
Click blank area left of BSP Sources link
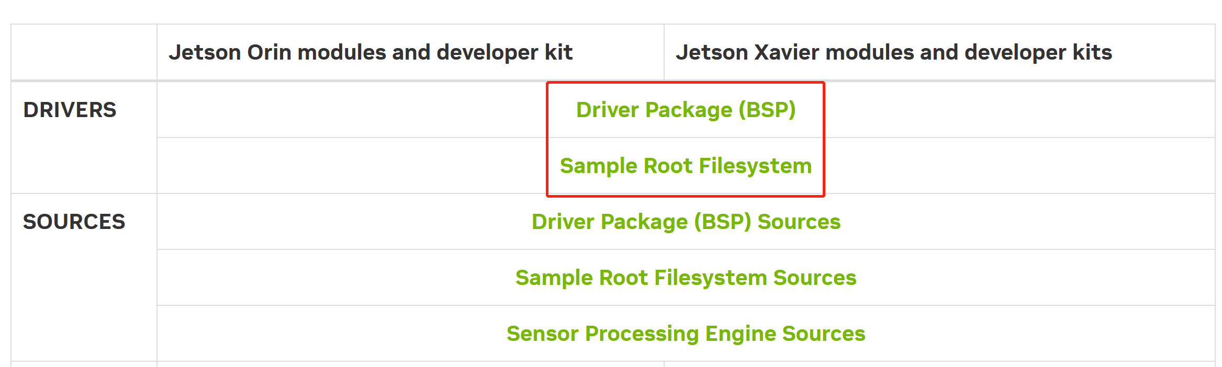click(344, 222)
